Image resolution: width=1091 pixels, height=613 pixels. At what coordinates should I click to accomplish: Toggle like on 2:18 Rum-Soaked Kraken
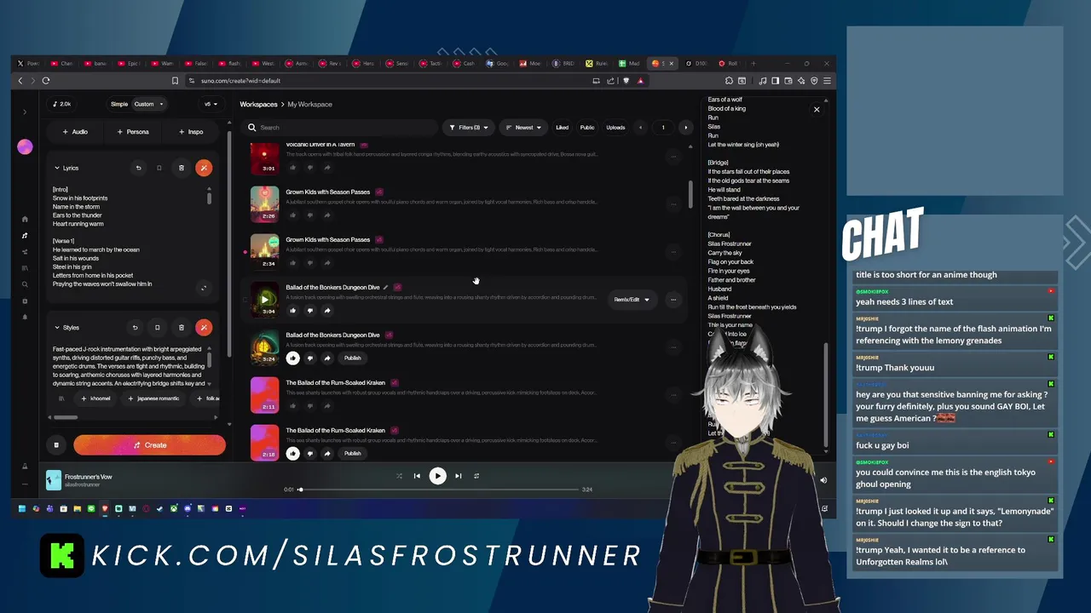click(x=292, y=453)
